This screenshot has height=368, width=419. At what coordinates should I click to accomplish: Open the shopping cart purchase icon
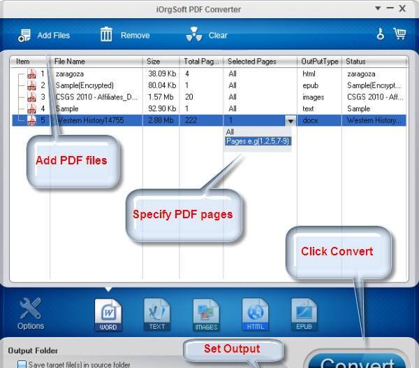point(399,34)
